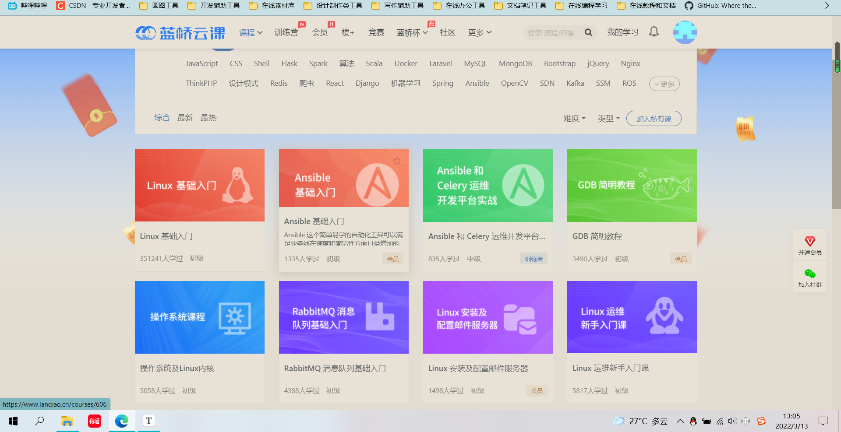Filter by MongoDB tag
This screenshot has width=841, height=432.
515,63
